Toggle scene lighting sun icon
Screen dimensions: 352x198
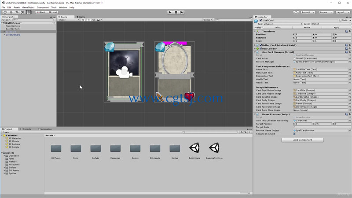coord(89,20)
